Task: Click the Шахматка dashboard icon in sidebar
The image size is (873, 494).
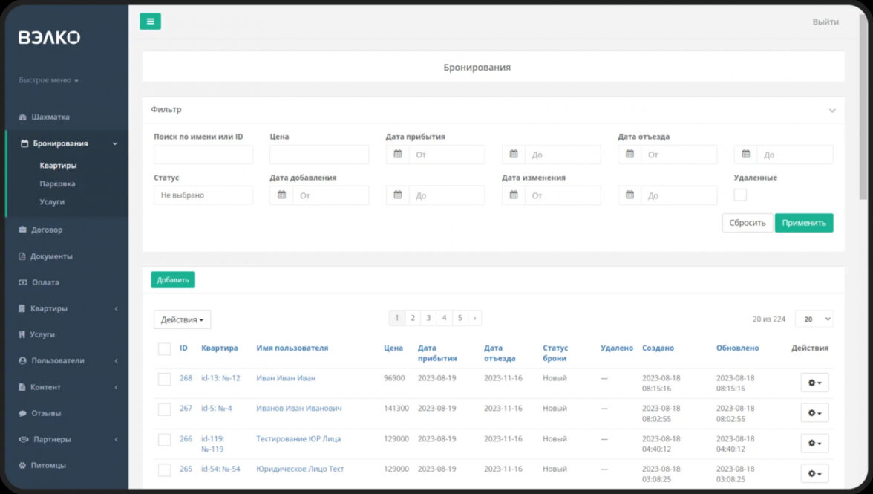Action: pos(23,117)
